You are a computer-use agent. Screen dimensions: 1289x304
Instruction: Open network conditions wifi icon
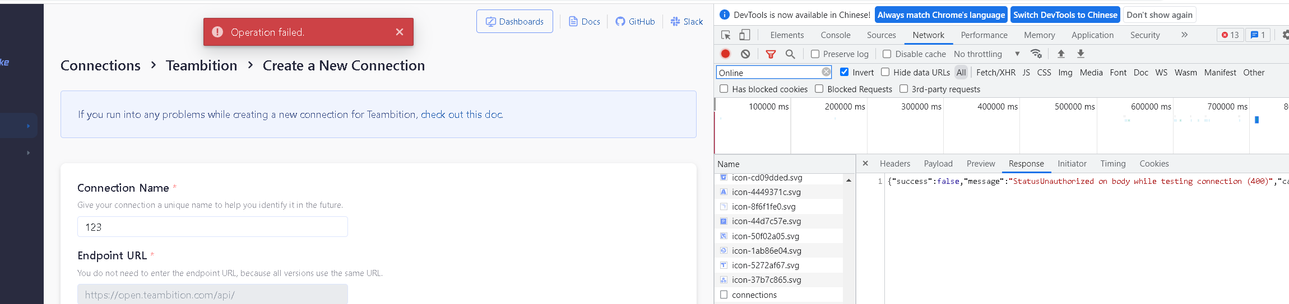pos(1036,54)
